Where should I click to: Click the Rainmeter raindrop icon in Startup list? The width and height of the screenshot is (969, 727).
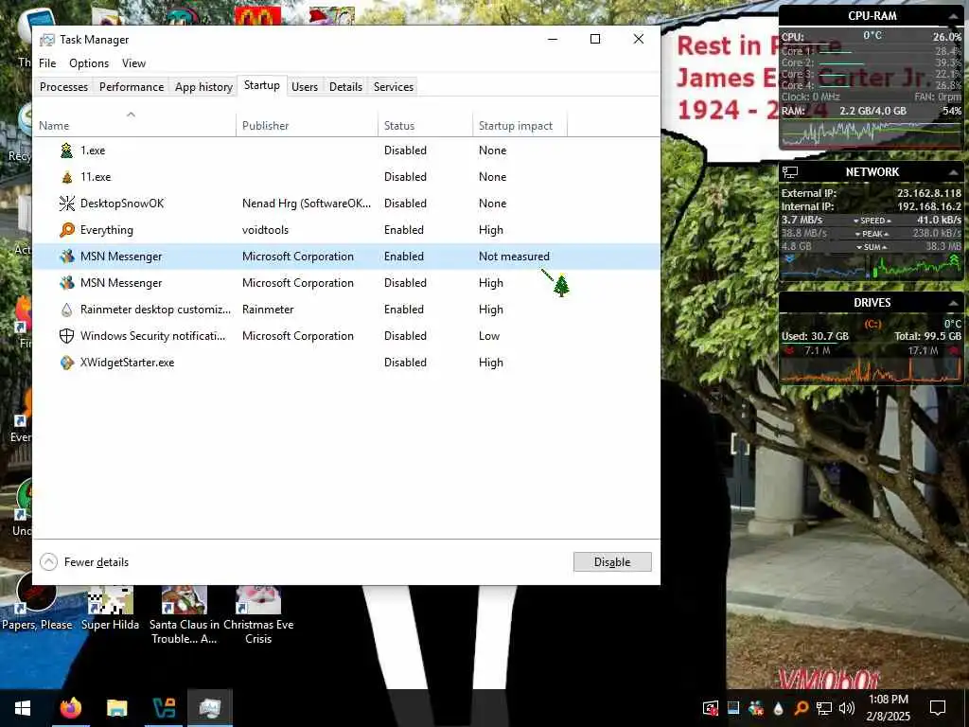(x=67, y=310)
